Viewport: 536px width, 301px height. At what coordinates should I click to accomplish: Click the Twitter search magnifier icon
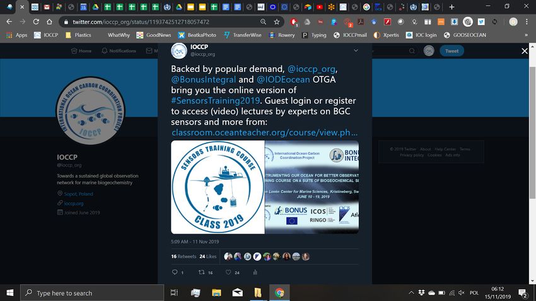coord(412,51)
